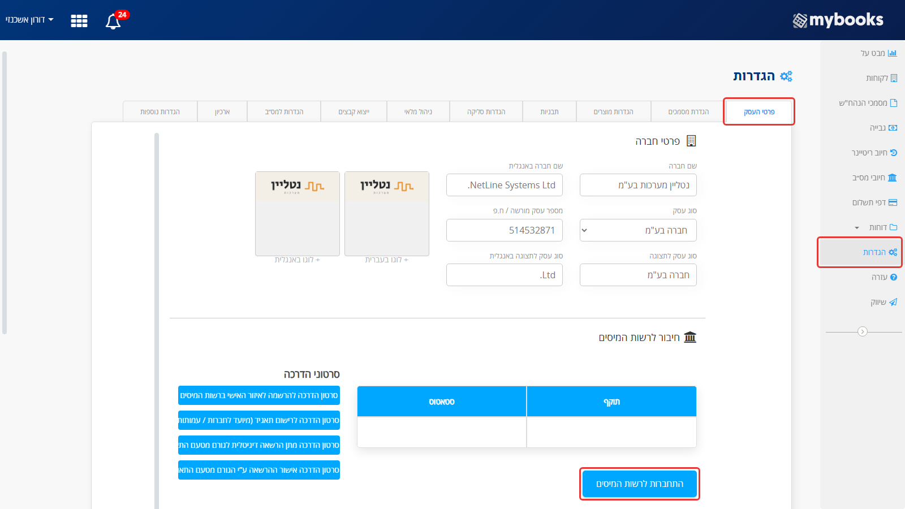Open עזרה help item in sidebar
The image size is (905, 509).
884,277
